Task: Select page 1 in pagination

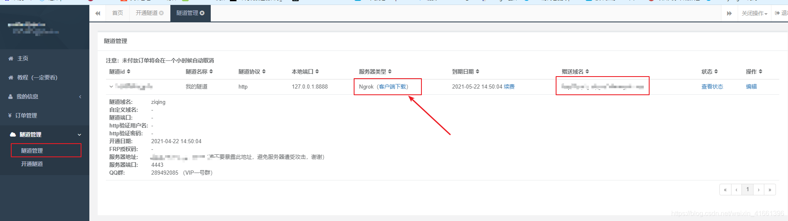Action: click(748, 190)
